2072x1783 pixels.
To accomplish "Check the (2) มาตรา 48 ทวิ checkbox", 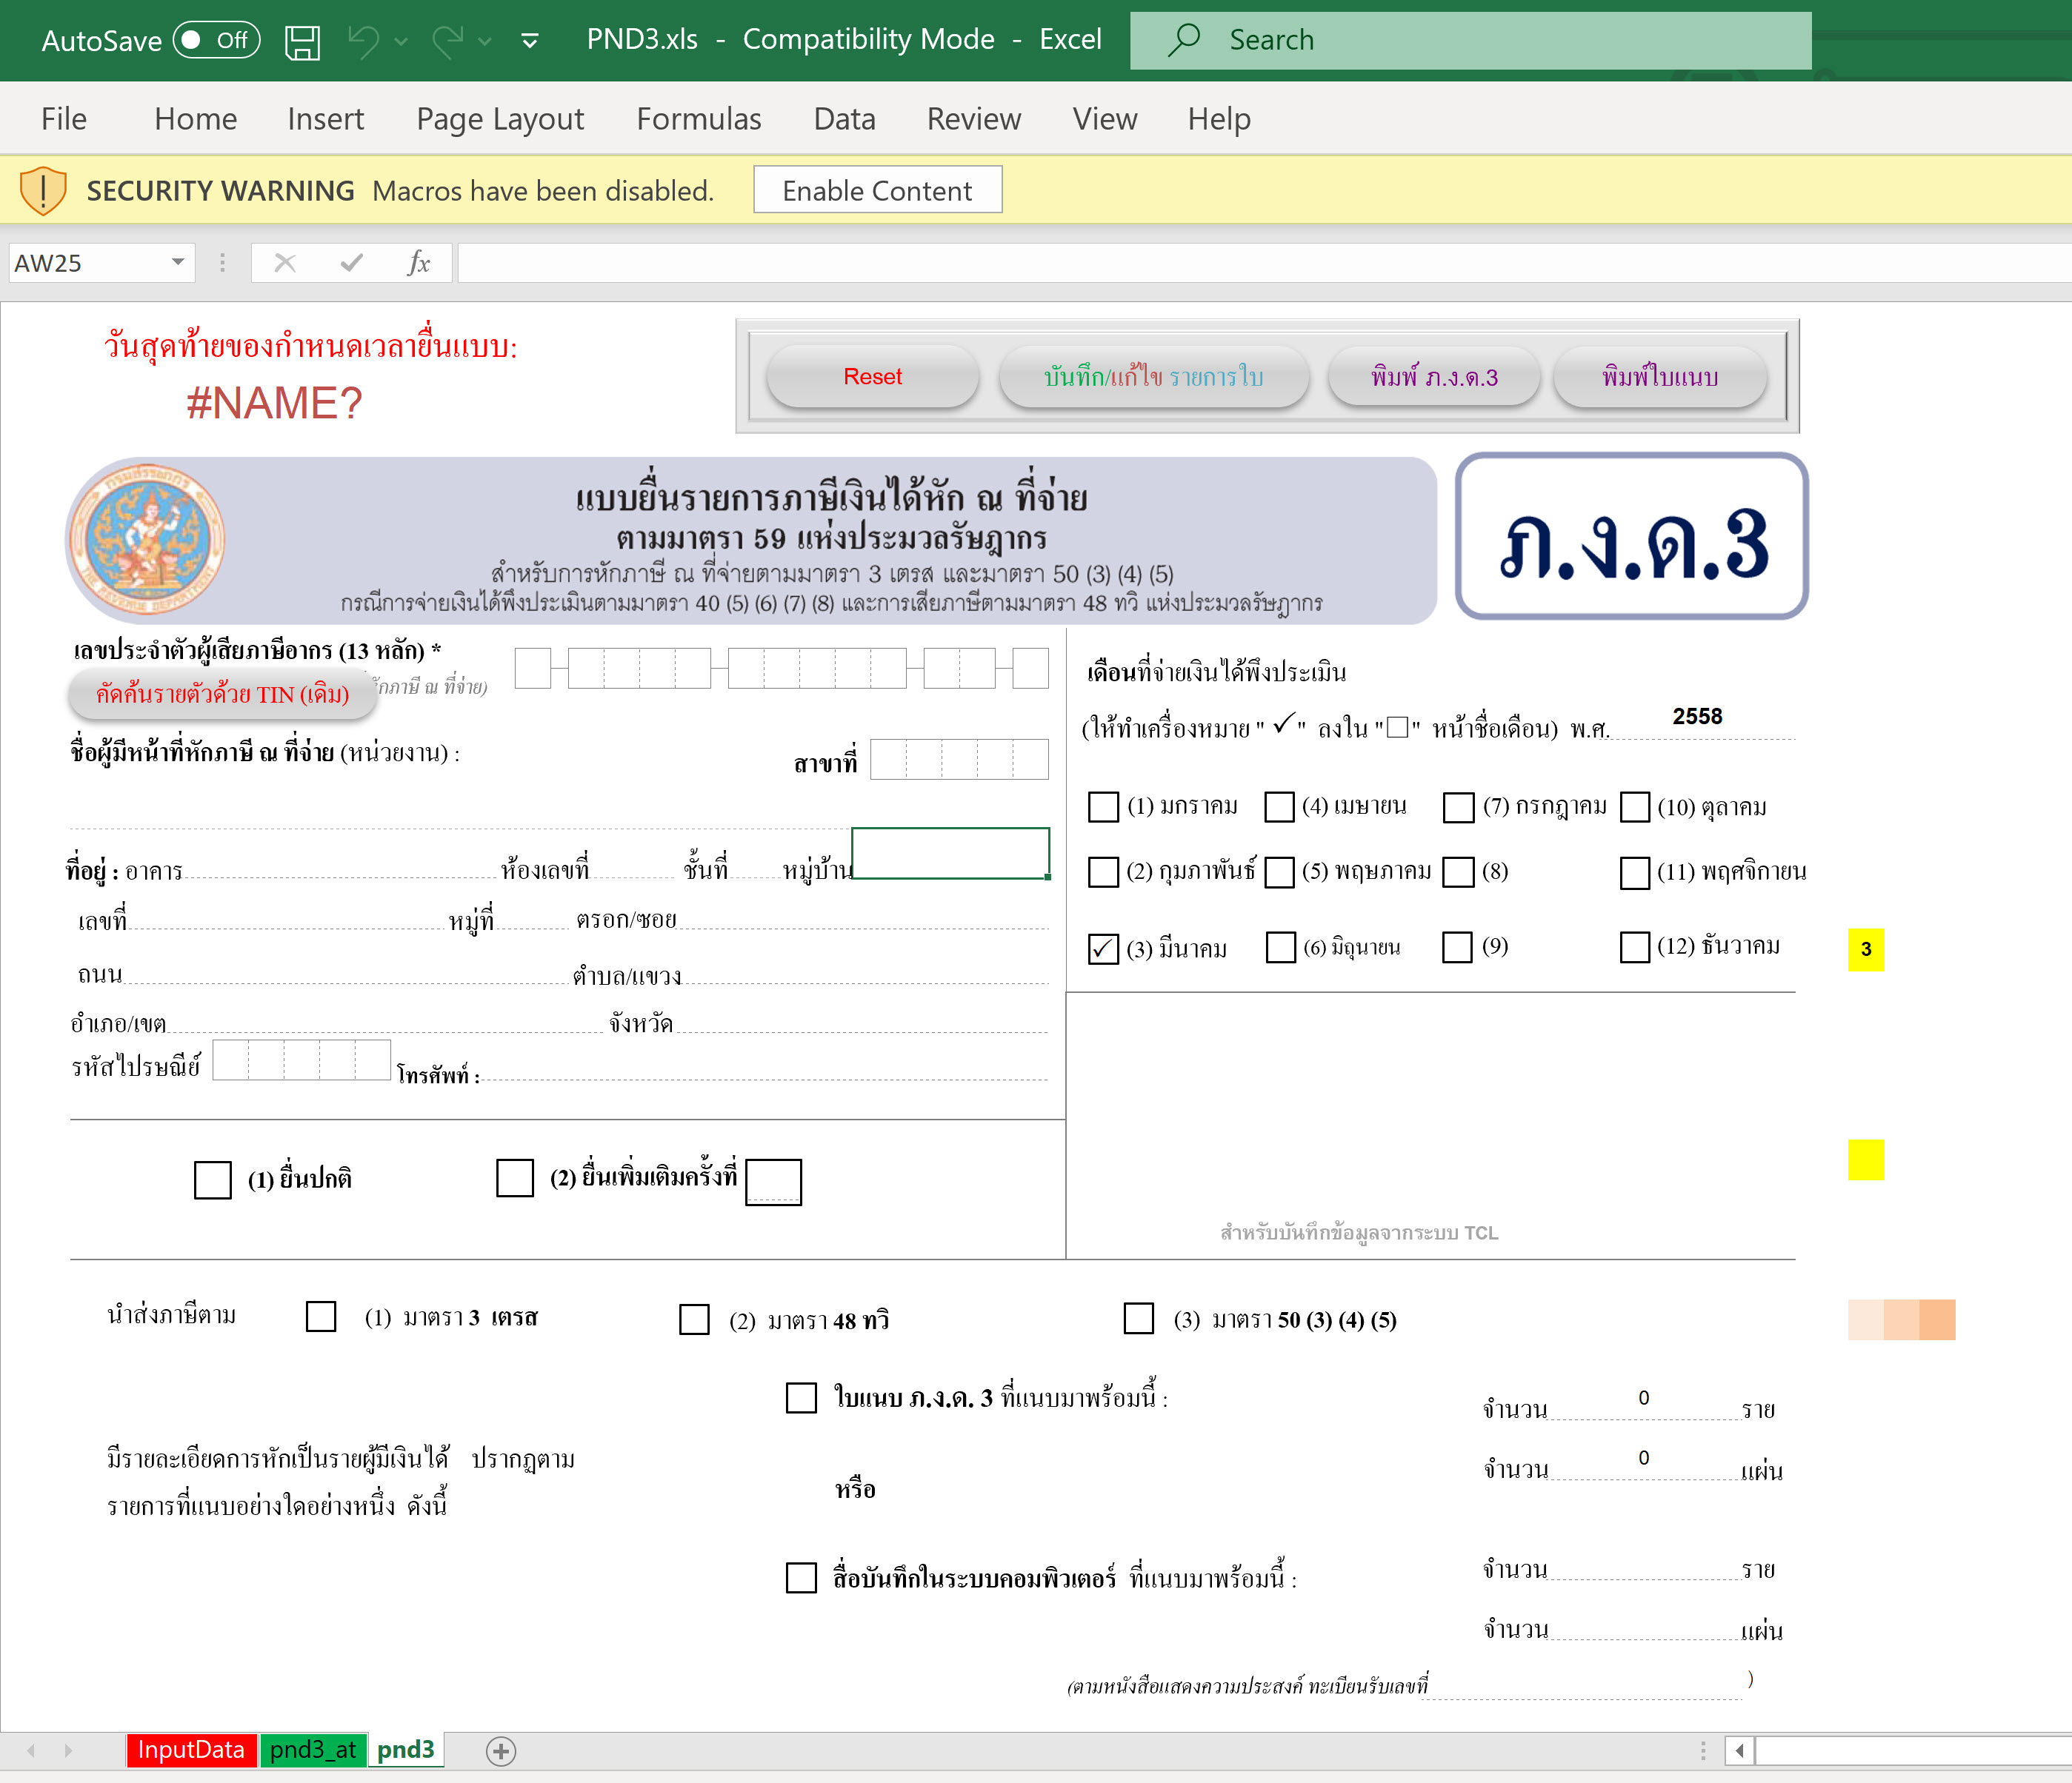I will [694, 1319].
